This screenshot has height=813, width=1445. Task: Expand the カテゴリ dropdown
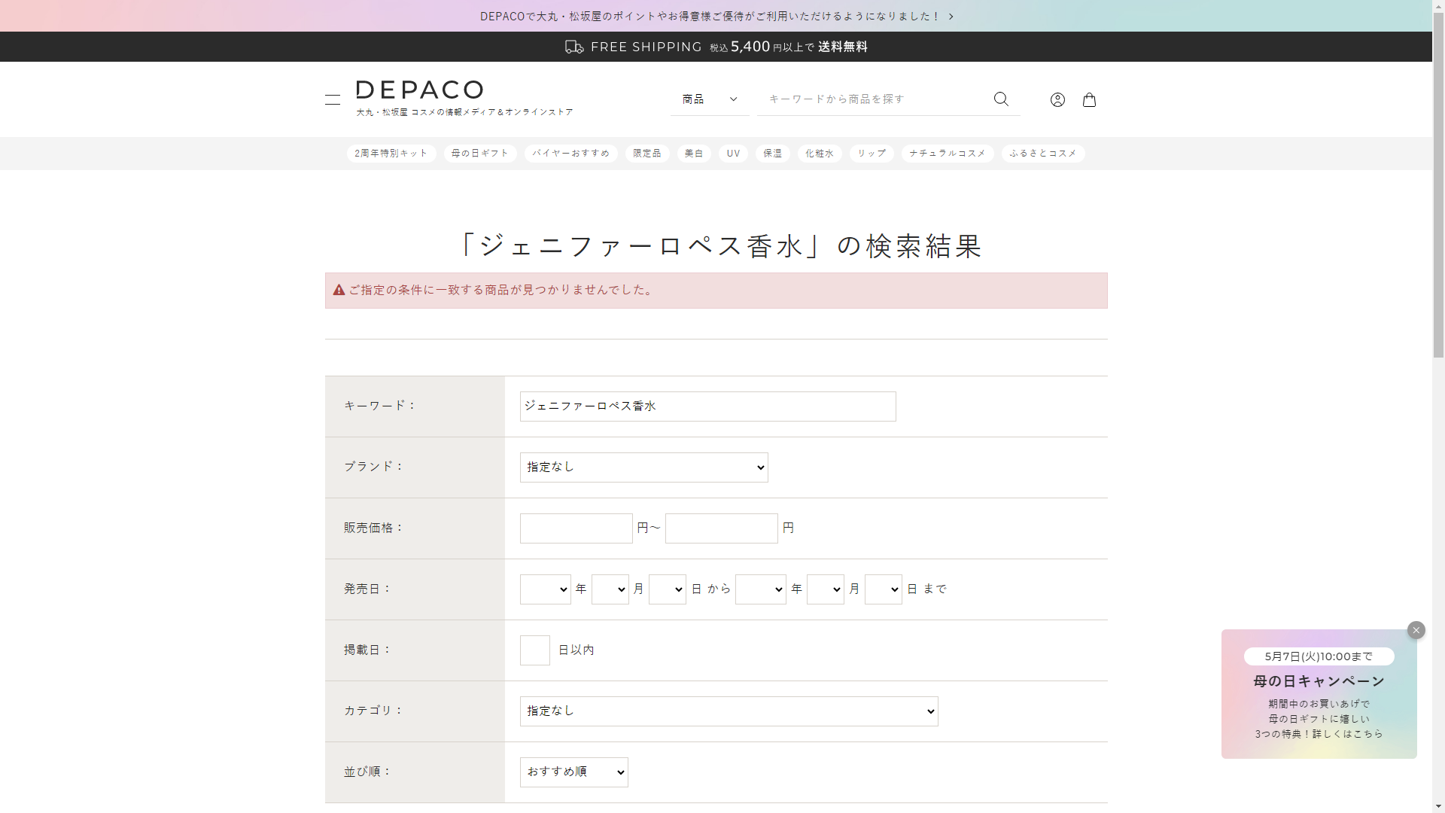(x=729, y=711)
